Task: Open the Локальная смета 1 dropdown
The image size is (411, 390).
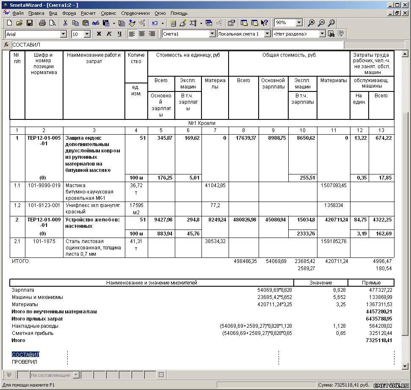Action: tap(267, 34)
